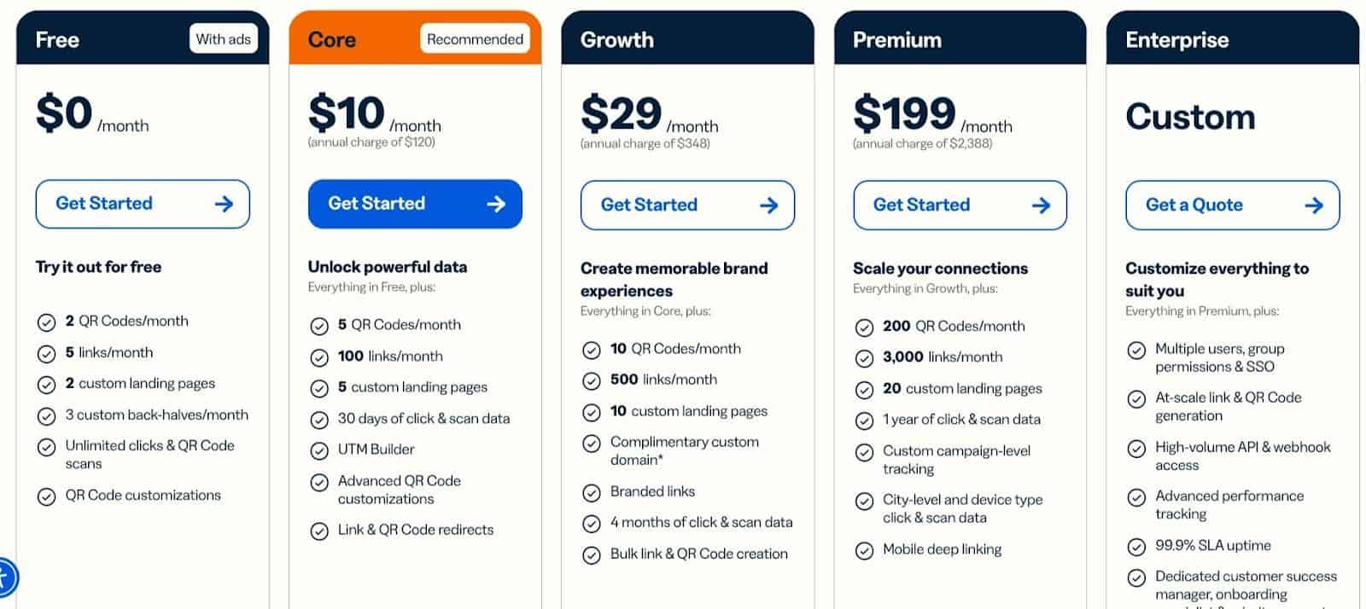Click arrow icon on Core Get Started

[496, 204]
